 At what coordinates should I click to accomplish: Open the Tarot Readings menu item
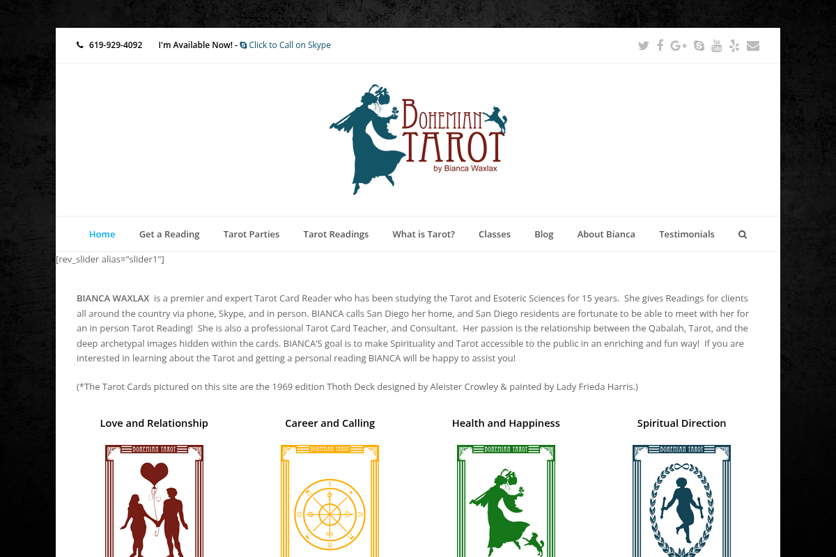(336, 235)
